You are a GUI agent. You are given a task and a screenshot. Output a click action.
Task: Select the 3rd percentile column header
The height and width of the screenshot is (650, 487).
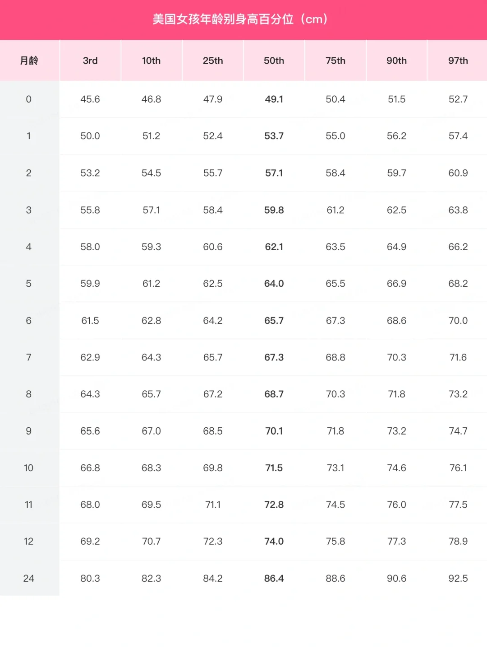click(x=90, y=61)
